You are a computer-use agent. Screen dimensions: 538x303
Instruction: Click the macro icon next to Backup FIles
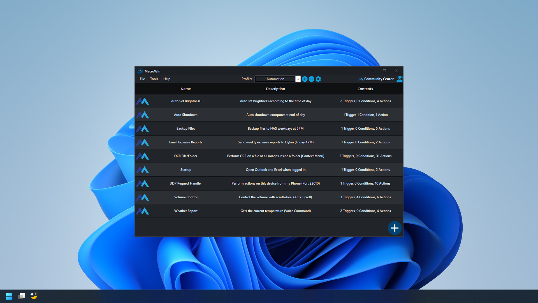(143, 128)
